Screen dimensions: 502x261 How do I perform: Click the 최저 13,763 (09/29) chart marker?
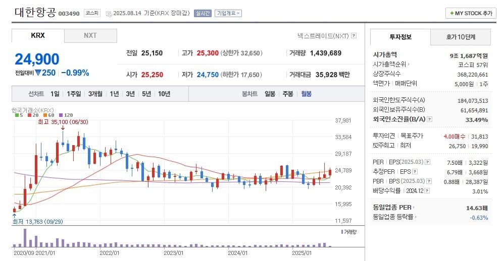tap(38, 222)
